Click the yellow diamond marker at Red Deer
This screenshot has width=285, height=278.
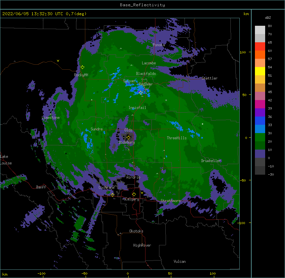[x=141, y=93]
